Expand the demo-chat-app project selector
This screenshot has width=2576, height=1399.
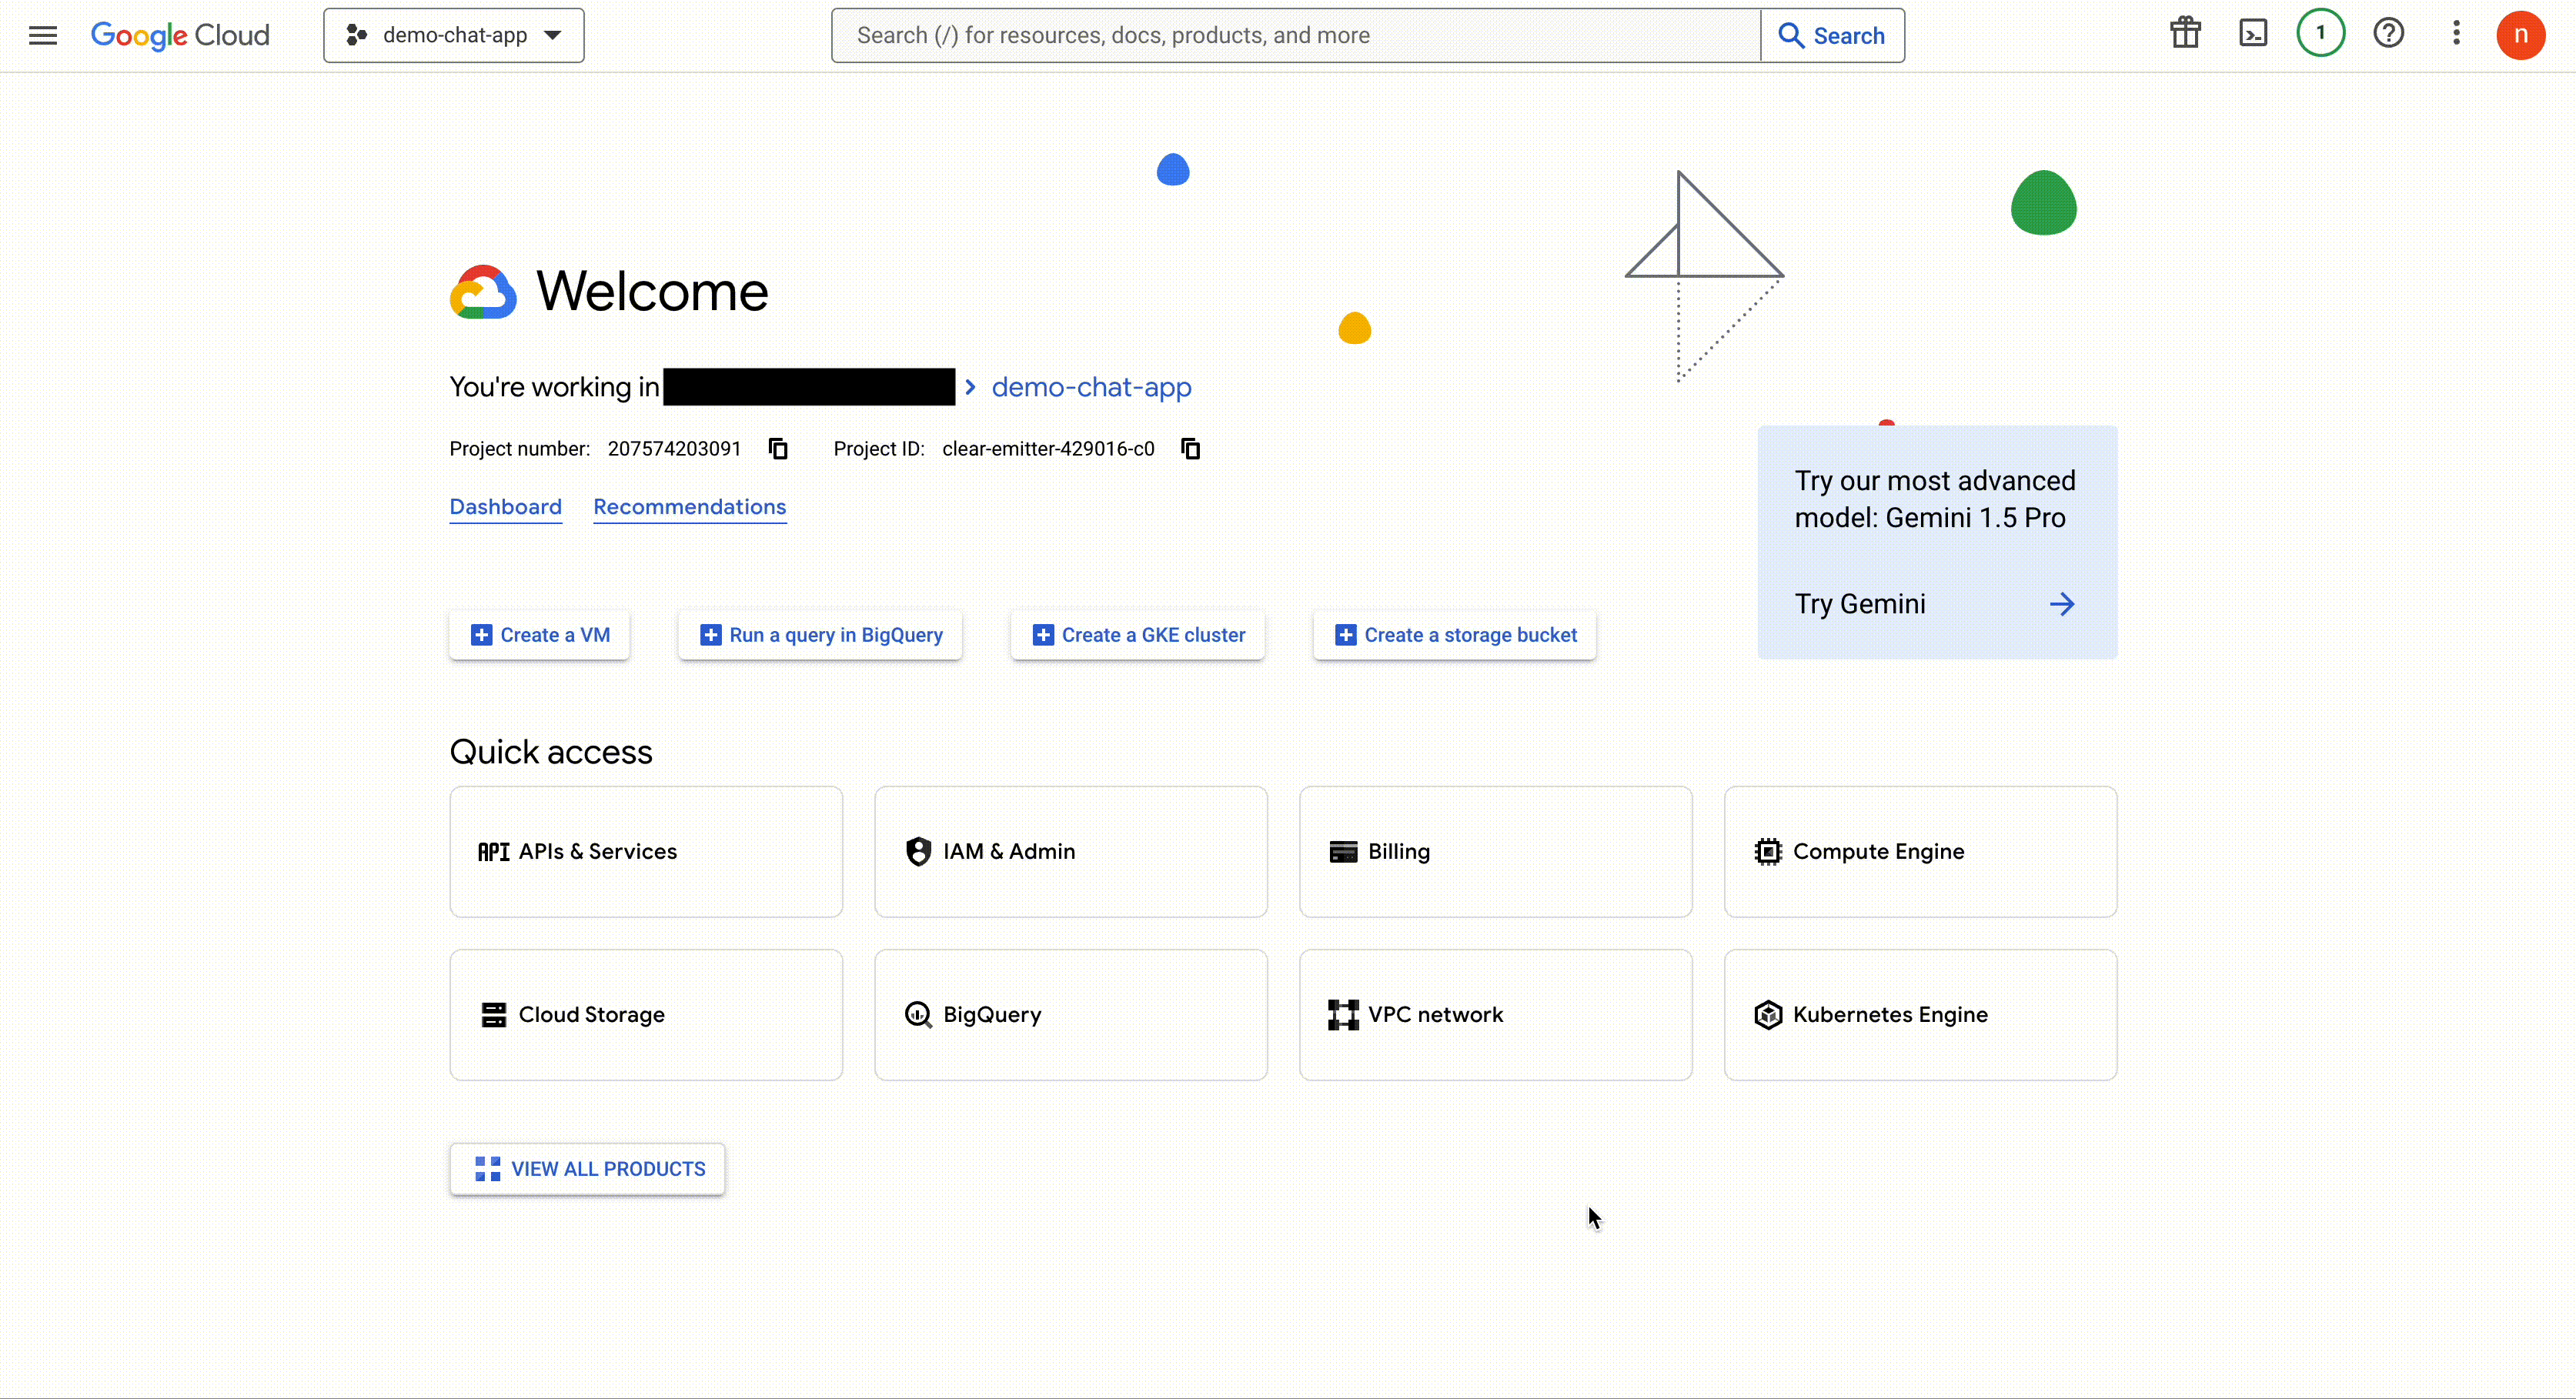[x=454, y=36]
